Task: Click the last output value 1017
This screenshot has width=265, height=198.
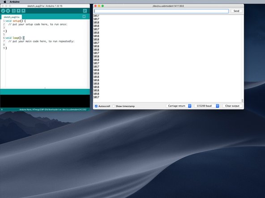Action: coord(96,97)
